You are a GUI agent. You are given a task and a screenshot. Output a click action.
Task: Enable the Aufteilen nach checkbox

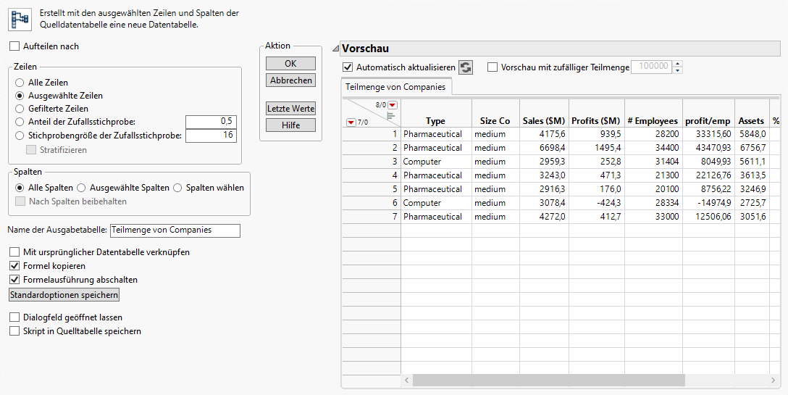click(x=15, y=46)
